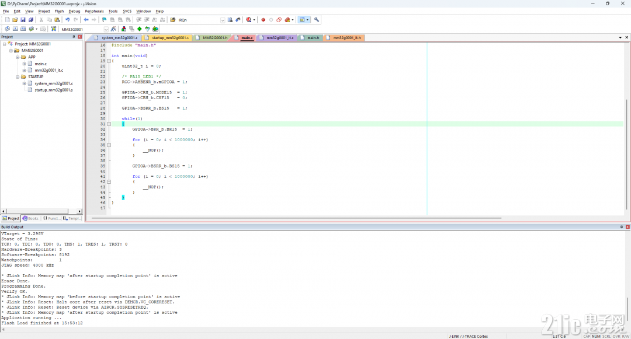This screenshot has height=339, width=631.
Task: Start the debug session with magnifier icon
Action: coord(248,20)
